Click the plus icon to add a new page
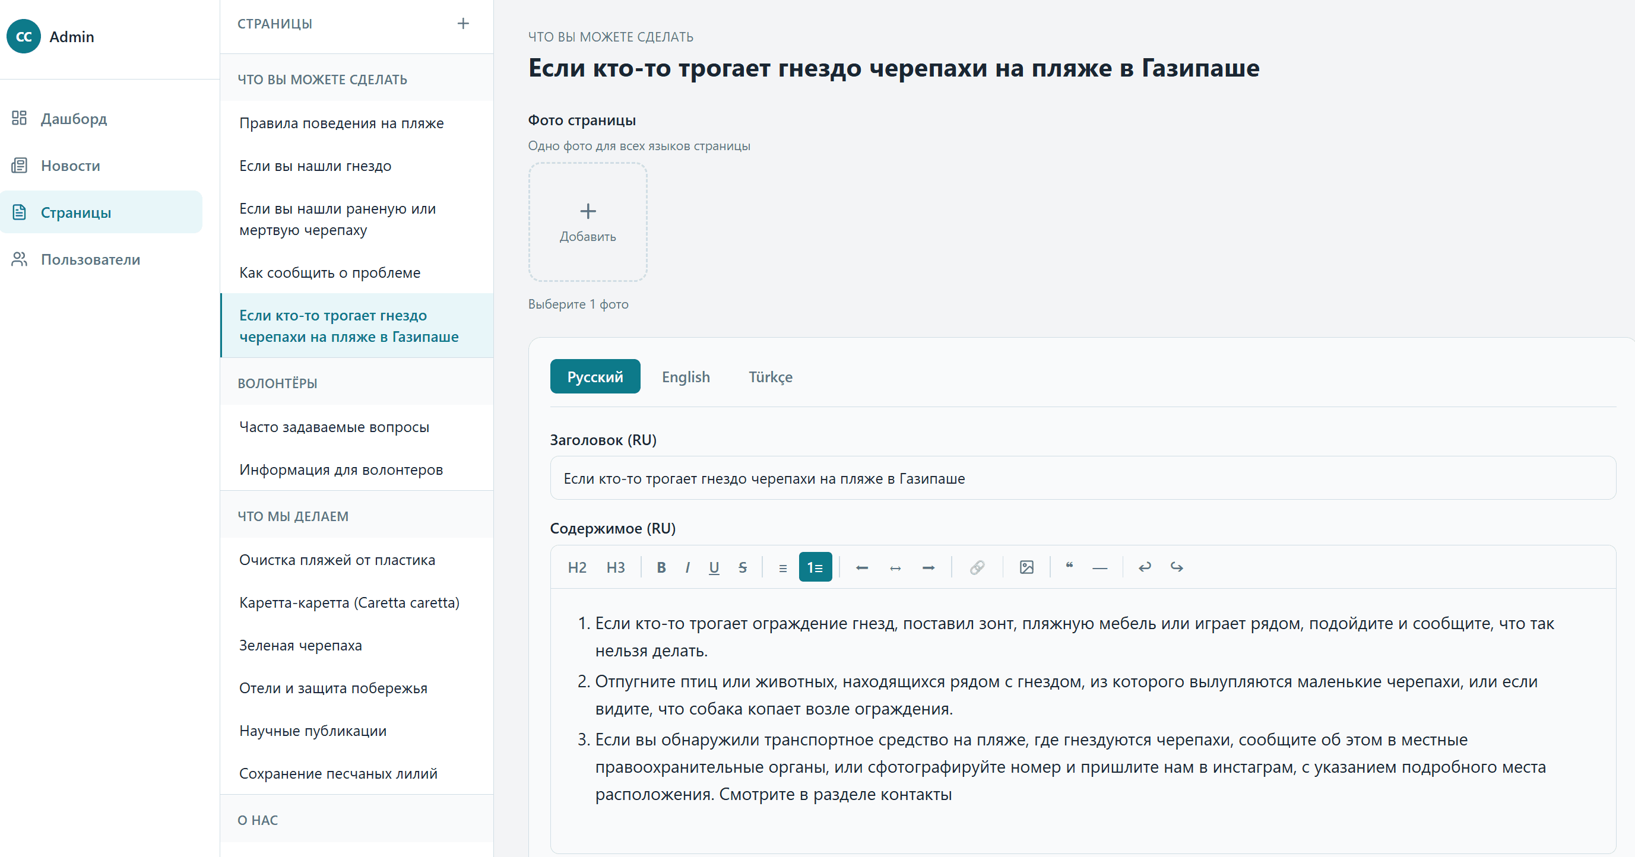This screenshot has height=857, width=1635. 463,24
